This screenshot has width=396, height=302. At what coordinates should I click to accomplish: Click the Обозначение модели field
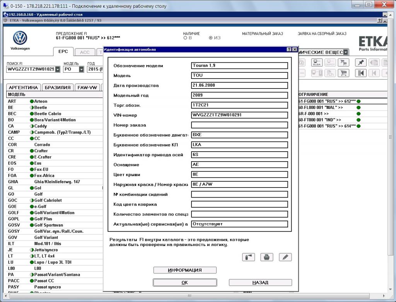239,66
